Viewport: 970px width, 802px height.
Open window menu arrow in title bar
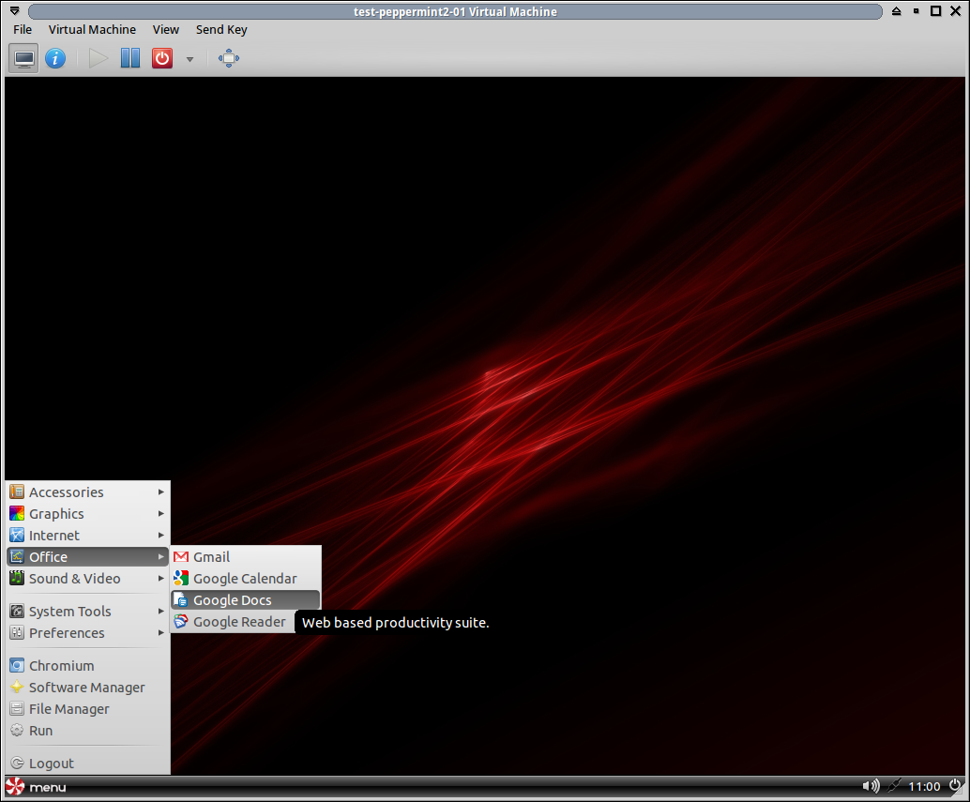coord(14,11)
